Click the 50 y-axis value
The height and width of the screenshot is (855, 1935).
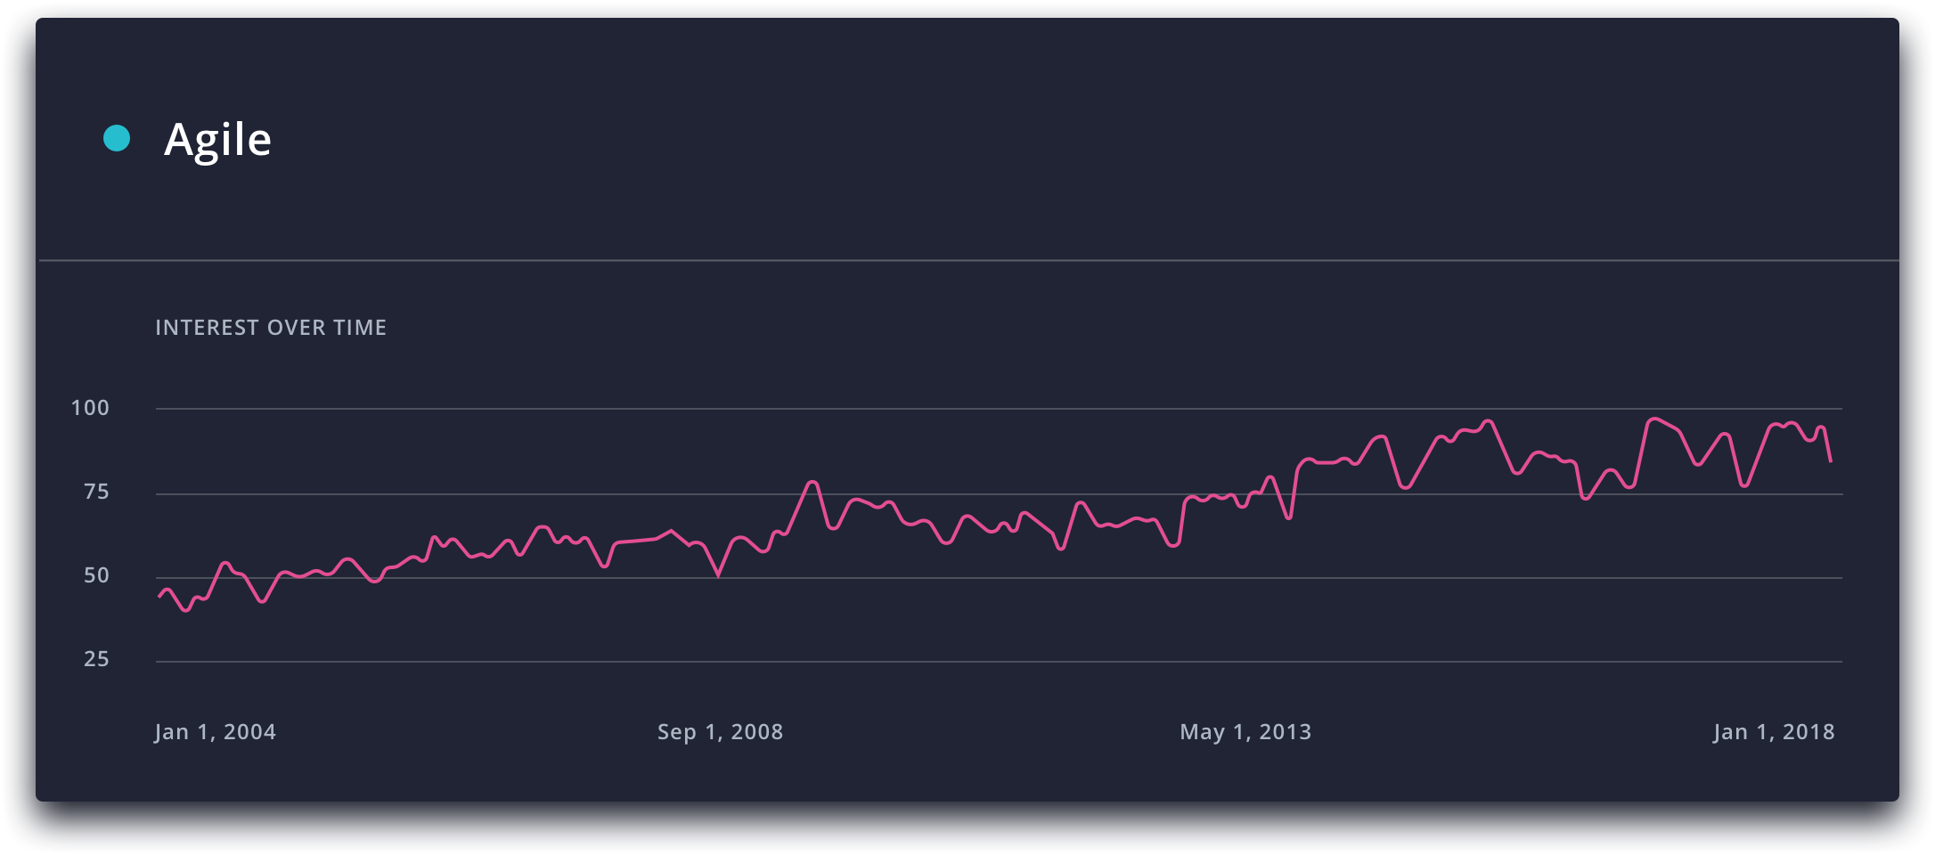point(96,575)
